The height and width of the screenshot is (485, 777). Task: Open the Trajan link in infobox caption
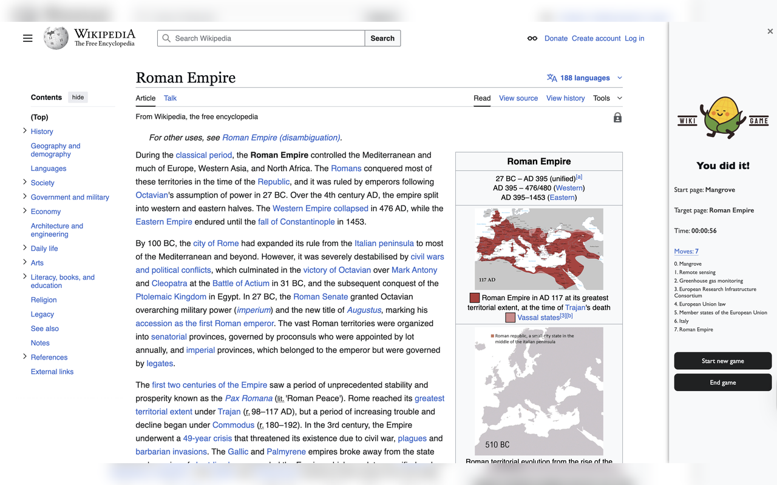(575, 307)
